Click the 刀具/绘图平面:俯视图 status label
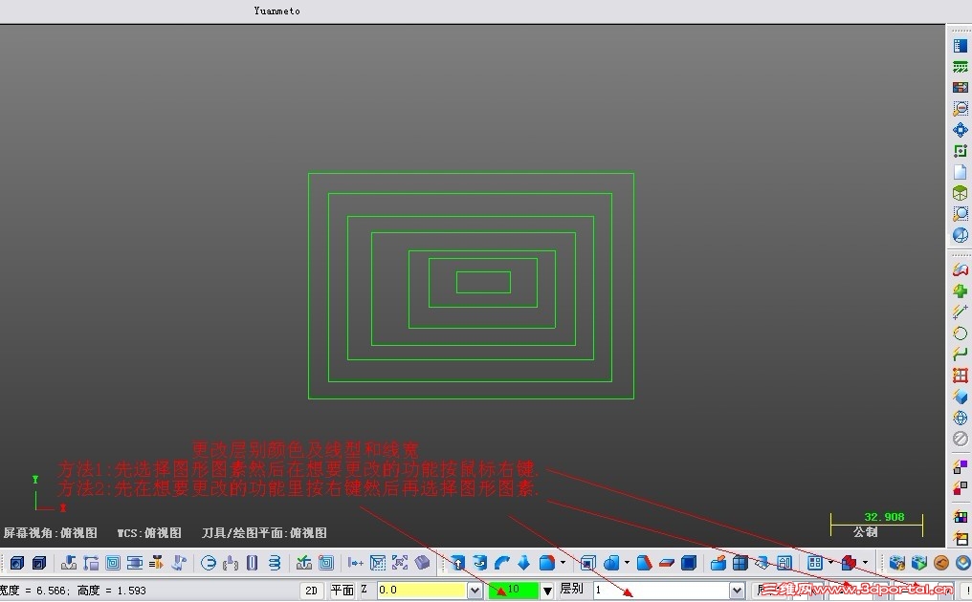Viewport: 972px width, 602px height. [265, 532]
